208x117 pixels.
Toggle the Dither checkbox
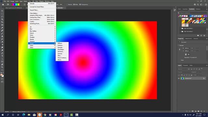pos(74,5)
